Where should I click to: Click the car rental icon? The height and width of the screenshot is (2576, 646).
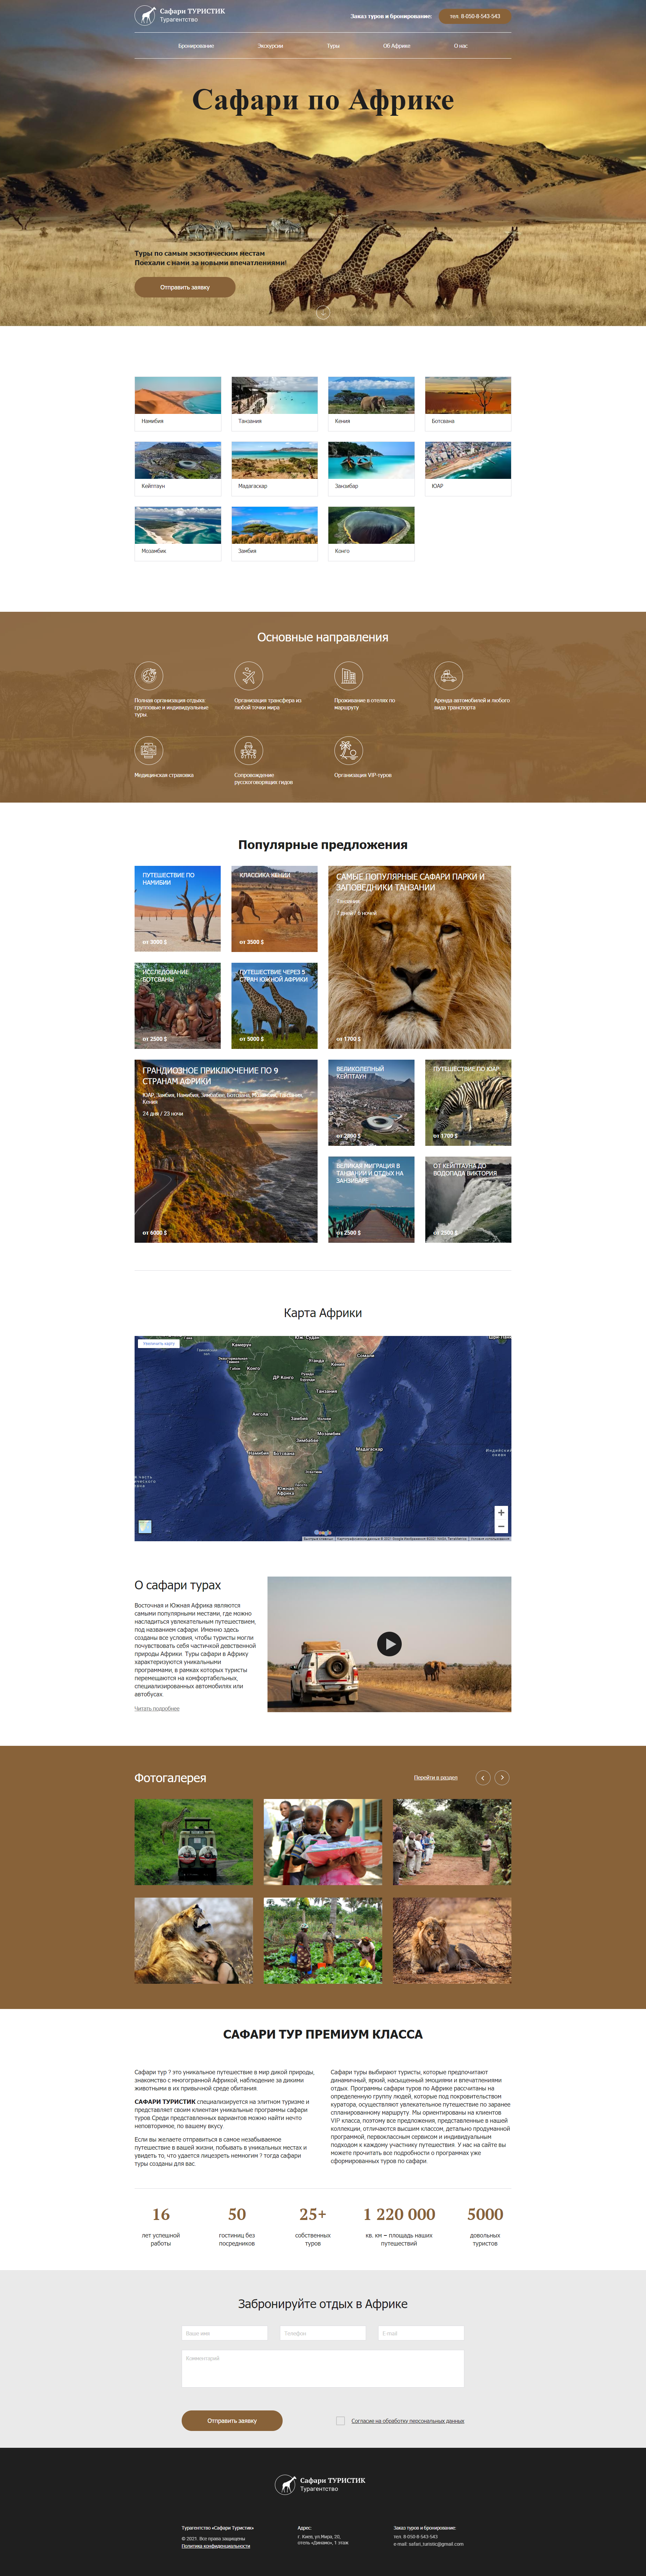tap(448, 676)
